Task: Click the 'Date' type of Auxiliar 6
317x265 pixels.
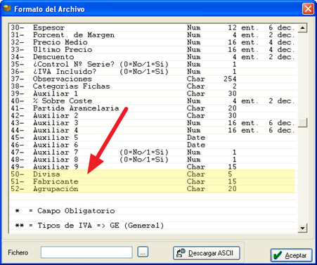Action: tap(196, 145)
